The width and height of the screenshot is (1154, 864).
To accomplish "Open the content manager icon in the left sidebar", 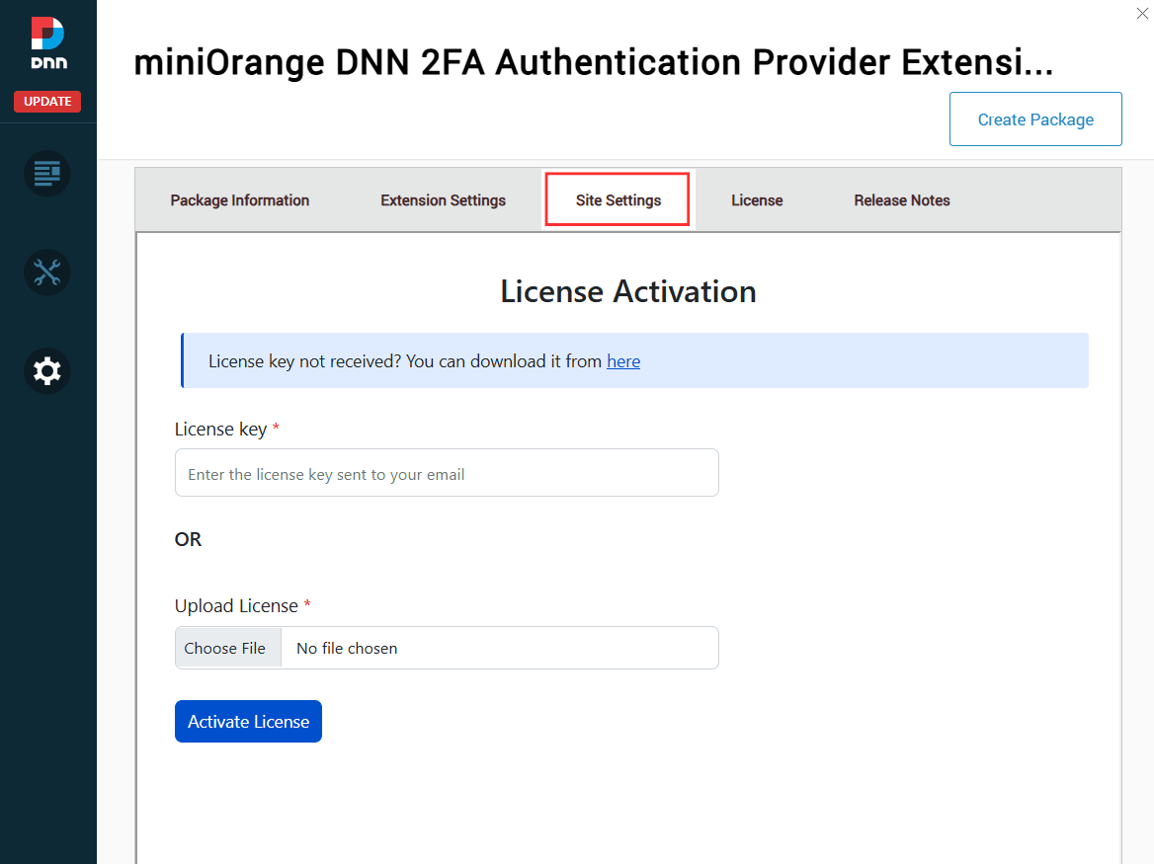I will click(x=46, y=173).
